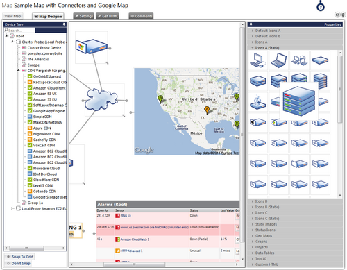Select the large enlarged server rack preview
Image resolution: width=347 pixels, height=270 pixels.
pos(298,101)
